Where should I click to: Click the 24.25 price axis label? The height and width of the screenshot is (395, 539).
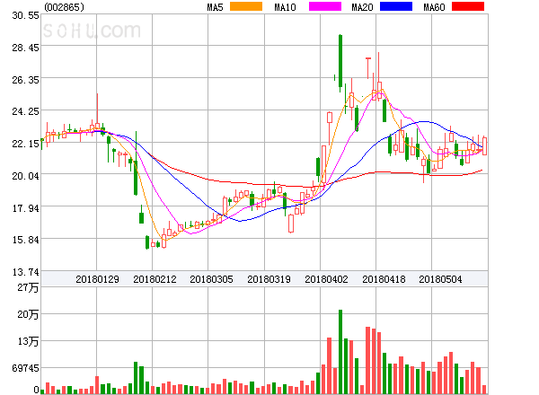coord(25,111)
